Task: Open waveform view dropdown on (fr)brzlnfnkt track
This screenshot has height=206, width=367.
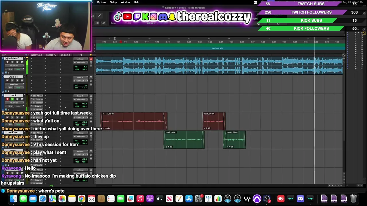Action: 14,66
